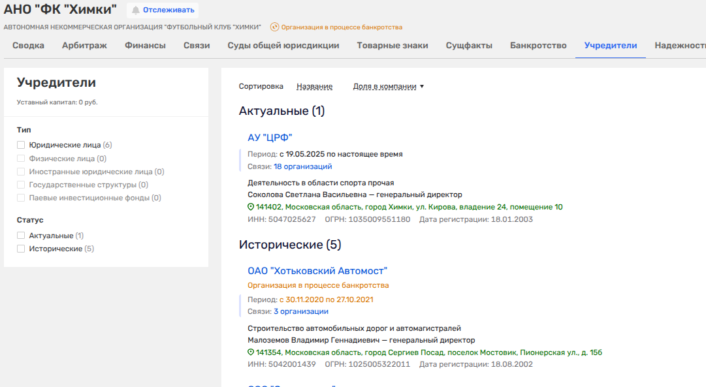The image size is (706, 387).
Task: Open the Товарные знаки tab
Action: point(393,46)
